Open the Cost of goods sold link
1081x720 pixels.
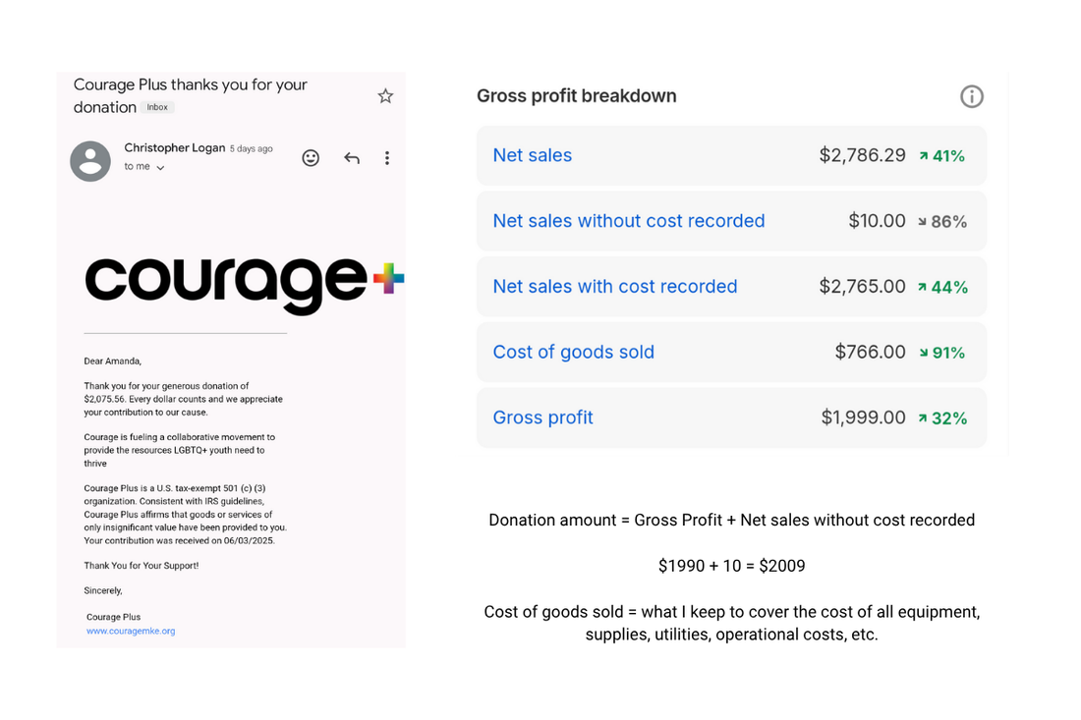[x=573, y=352]
